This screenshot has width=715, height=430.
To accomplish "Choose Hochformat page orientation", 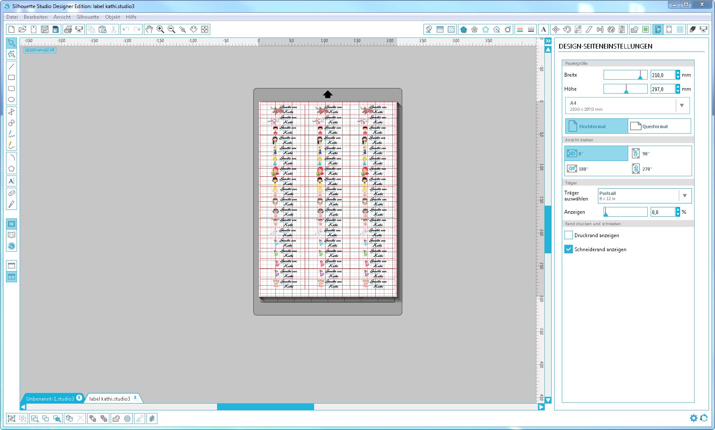I will click(596, 126).
